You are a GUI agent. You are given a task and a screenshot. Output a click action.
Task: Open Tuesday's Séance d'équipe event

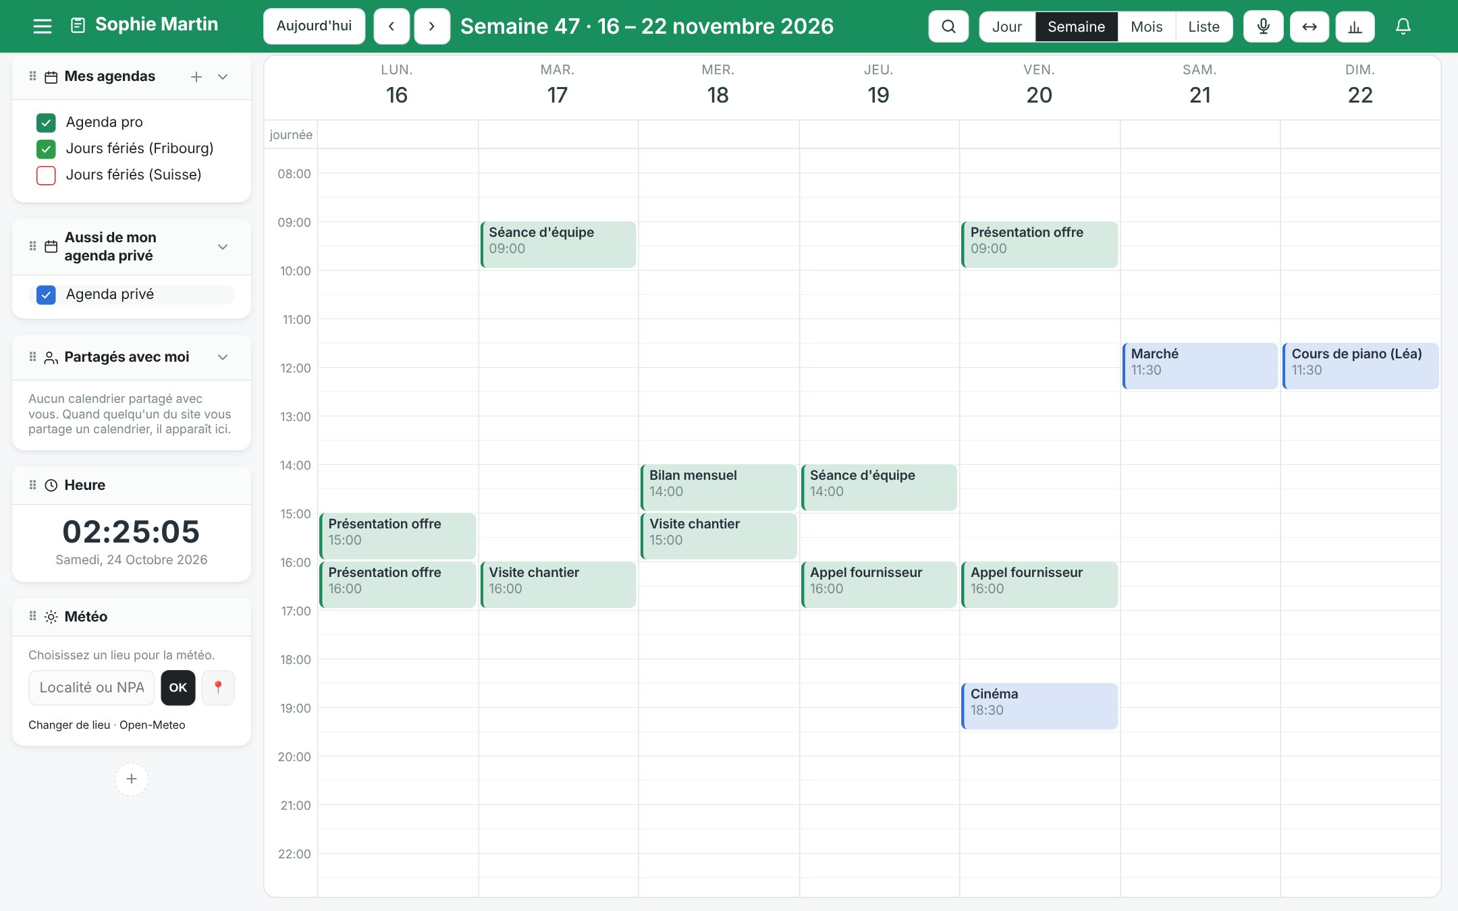(558, 244)
